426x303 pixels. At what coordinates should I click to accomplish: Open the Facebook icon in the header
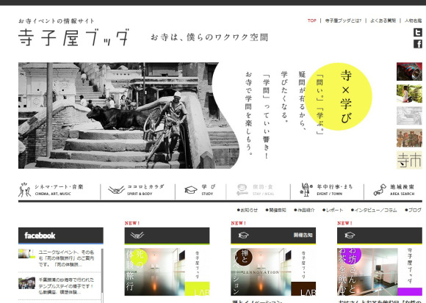click(418, 44)
